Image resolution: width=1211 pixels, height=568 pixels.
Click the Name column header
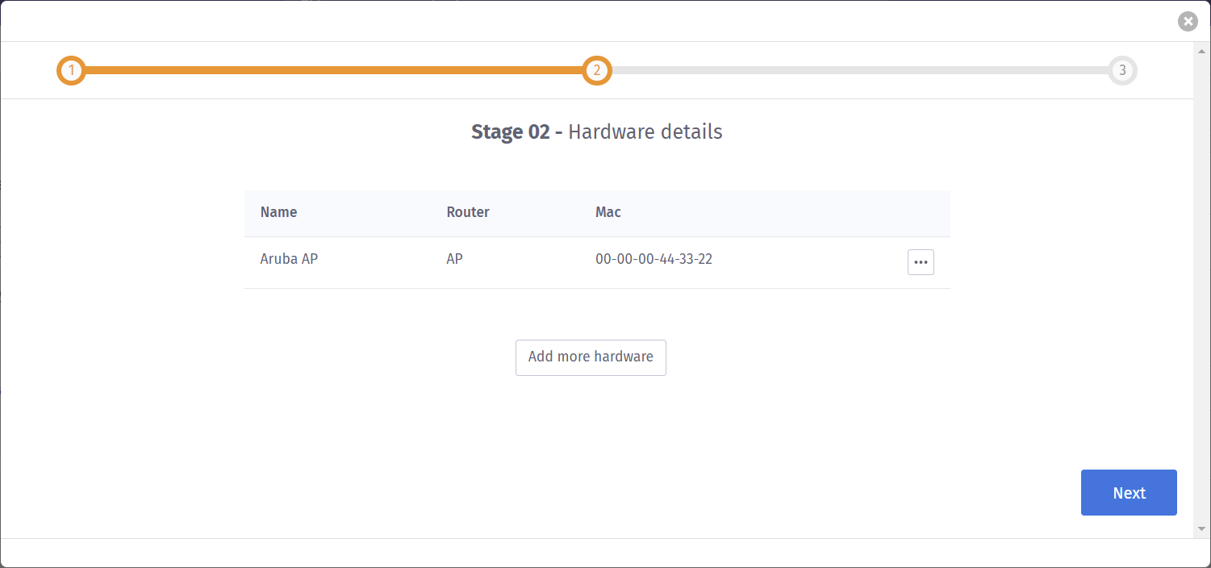click(278, 212)
